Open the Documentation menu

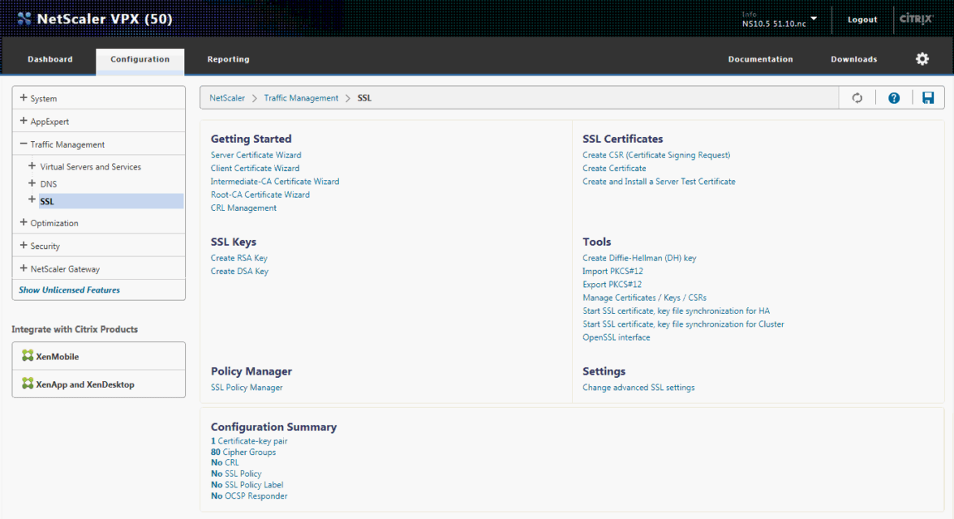[760, 58]
